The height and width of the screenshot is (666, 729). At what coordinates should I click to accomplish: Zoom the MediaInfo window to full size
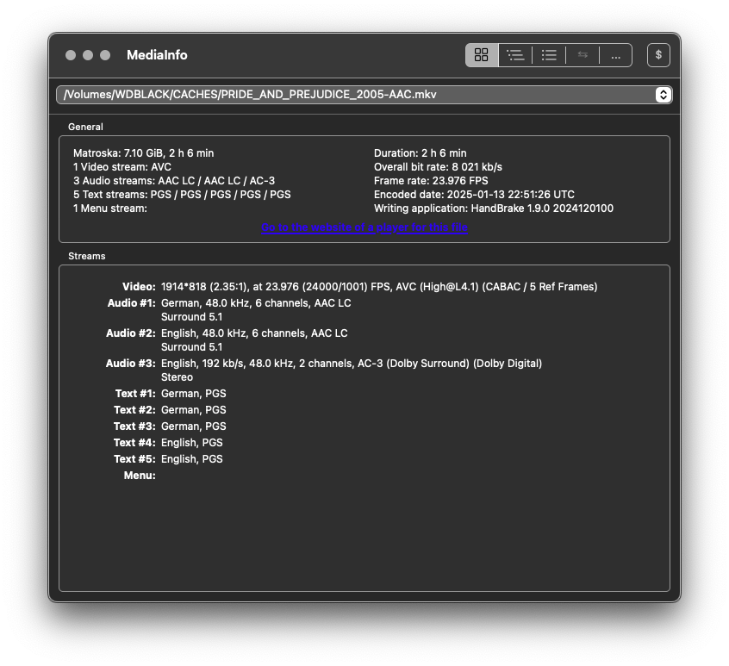(105, 55)
